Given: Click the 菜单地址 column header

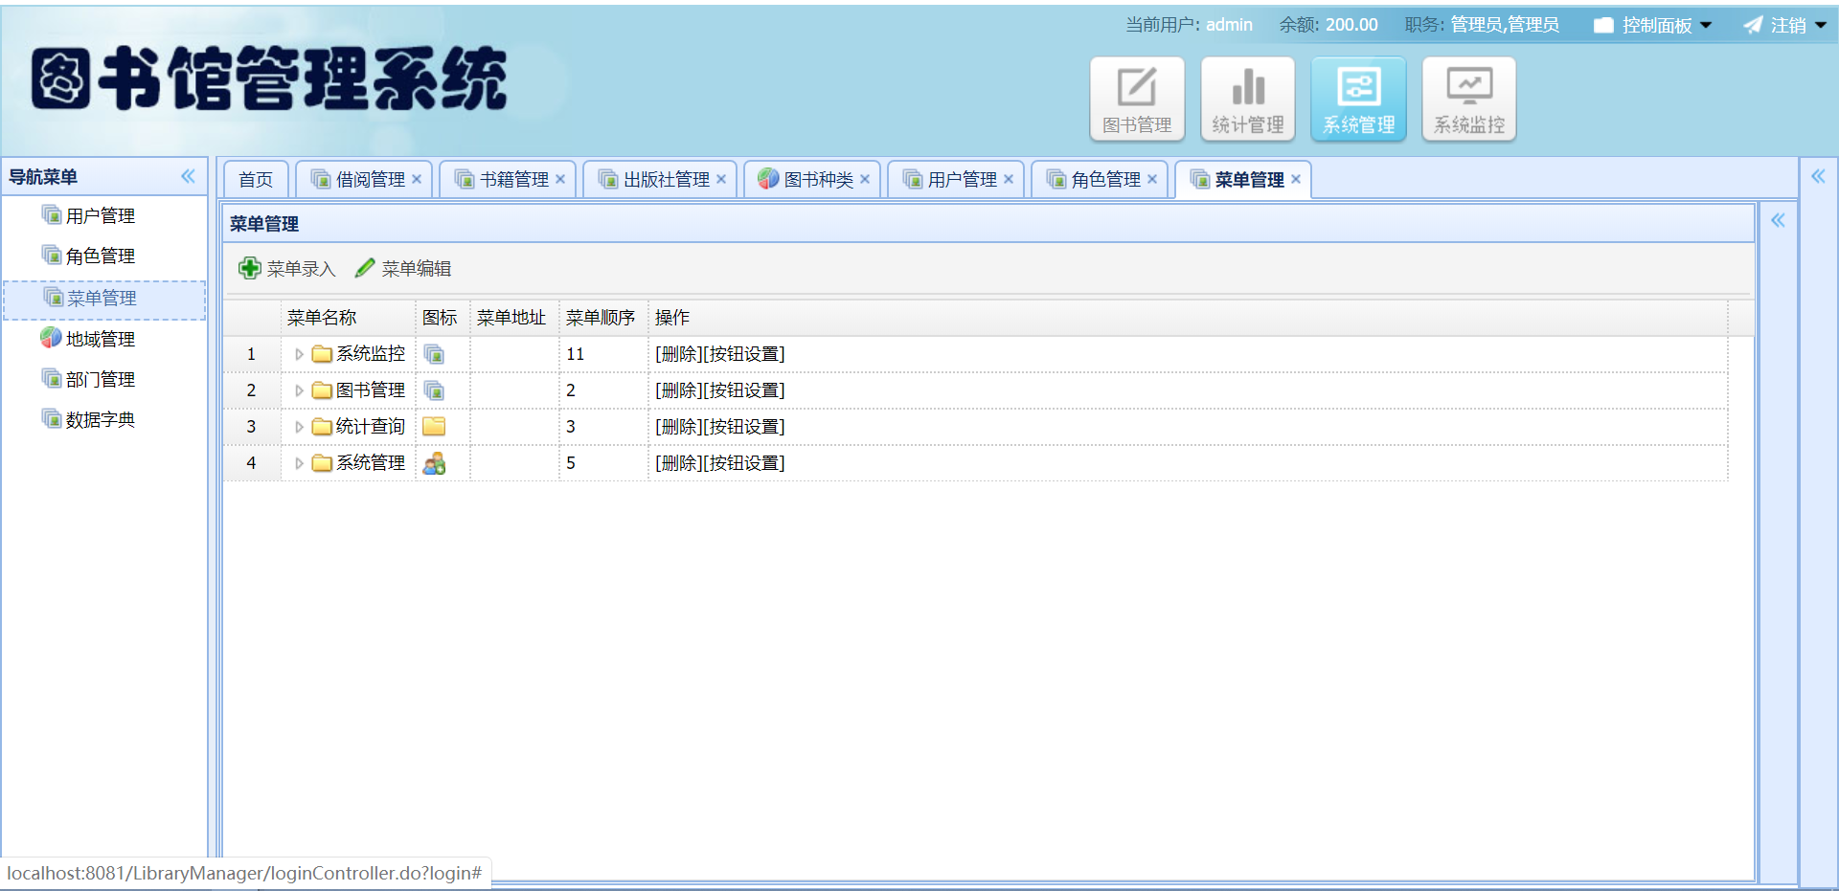Looking at the screenshot, I should click(514, 318).
